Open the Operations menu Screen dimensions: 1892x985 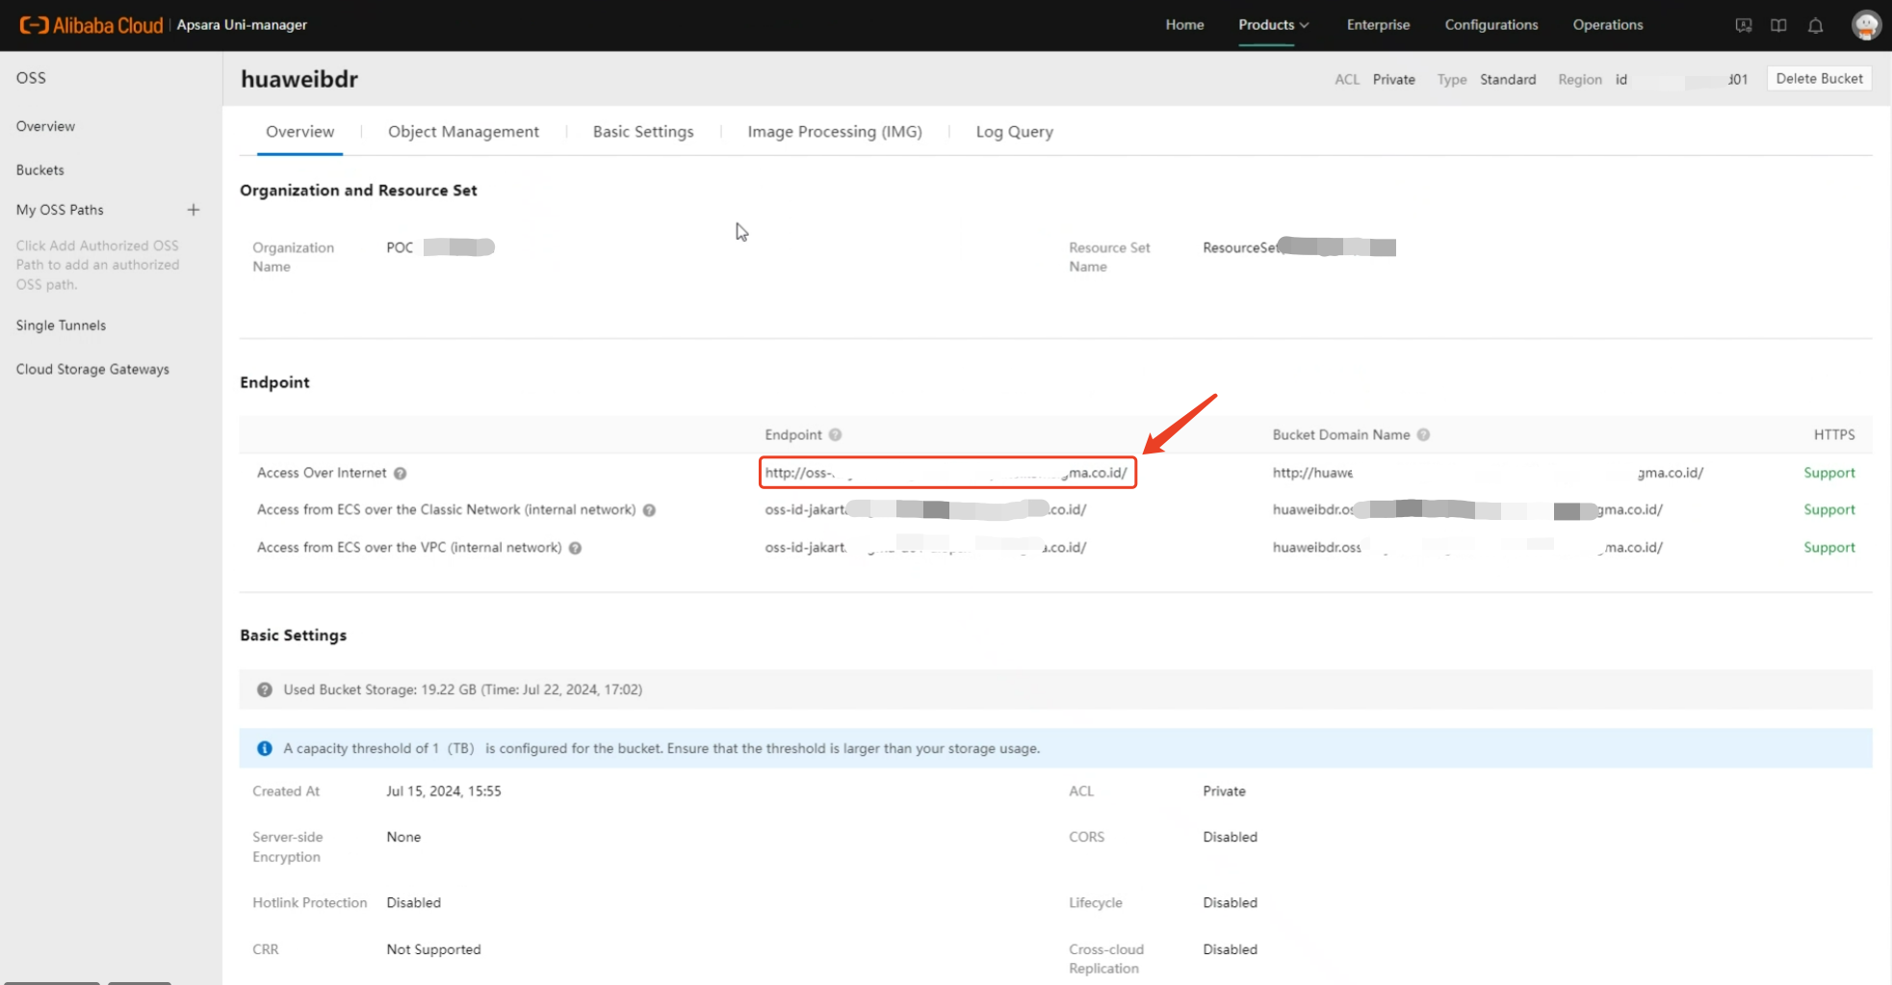tap(1607, 25)
